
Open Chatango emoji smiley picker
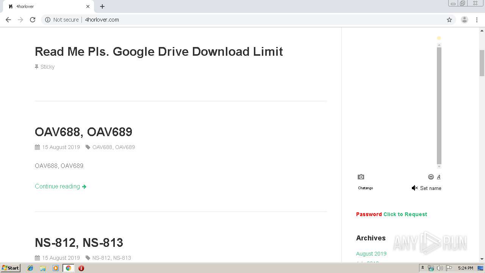[x=431, y=177]
